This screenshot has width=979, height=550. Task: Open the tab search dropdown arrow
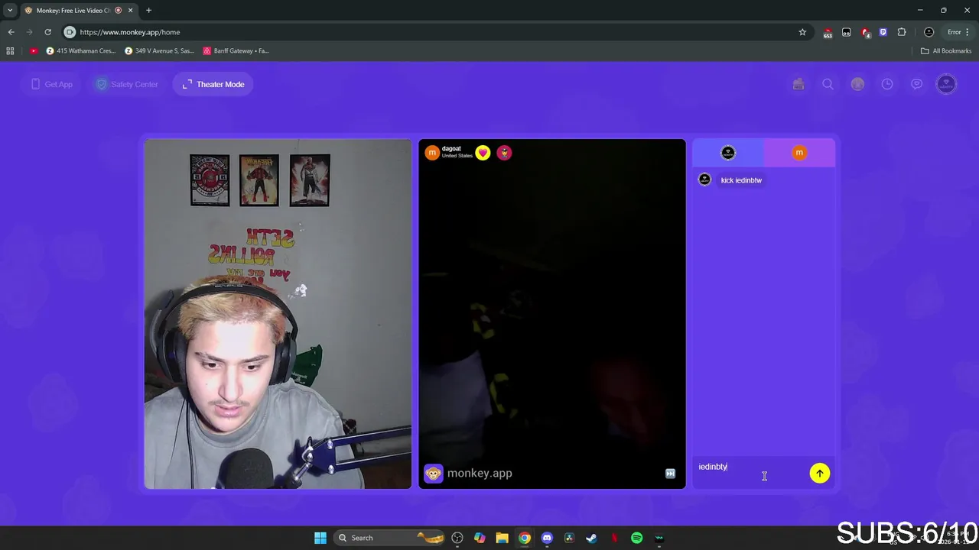[10, 10]
